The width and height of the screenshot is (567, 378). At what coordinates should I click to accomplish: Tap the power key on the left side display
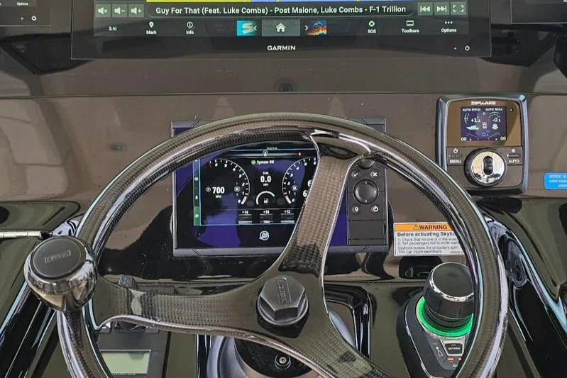pos(33,18)
